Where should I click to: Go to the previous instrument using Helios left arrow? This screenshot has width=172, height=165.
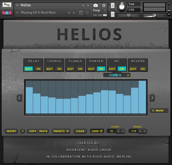[x=83, y=5]
